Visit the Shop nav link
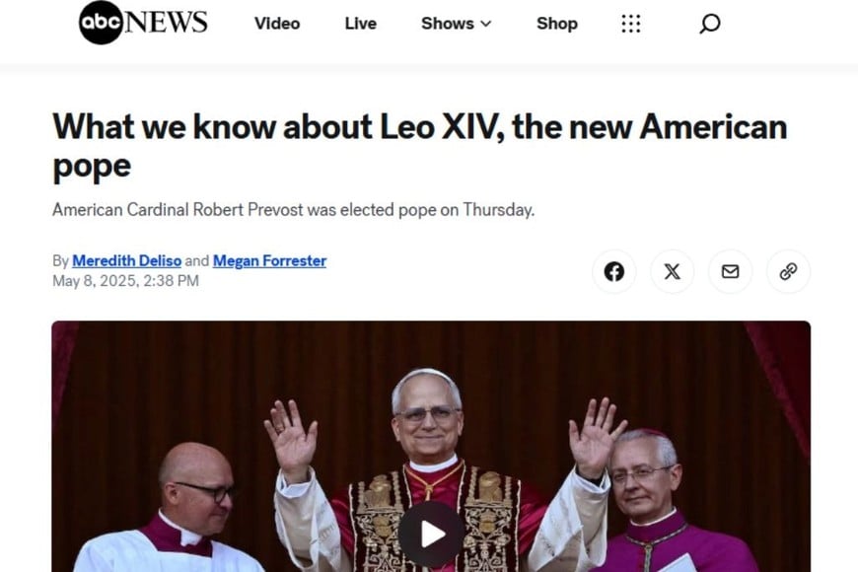 click(x=557, y=24)
